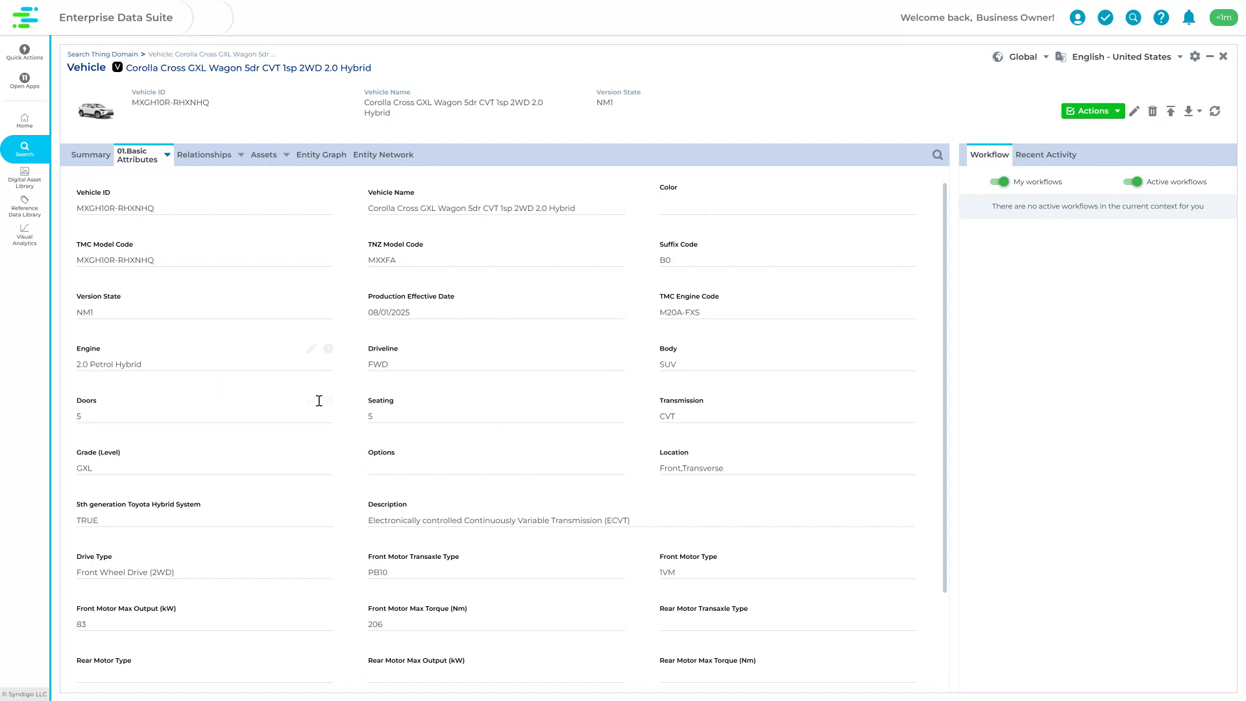The image size is (1246, 701).
Task: Click the Search Thing Domain breadcrumb link
Action: coord(103,54)
